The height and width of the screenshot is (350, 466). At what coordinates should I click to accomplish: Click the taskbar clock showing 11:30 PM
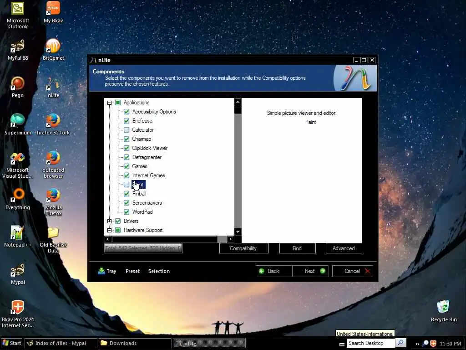[450, 344]
